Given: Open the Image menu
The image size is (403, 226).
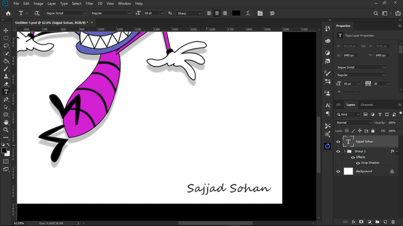Looking at the screenshot, I should point(38,4).
